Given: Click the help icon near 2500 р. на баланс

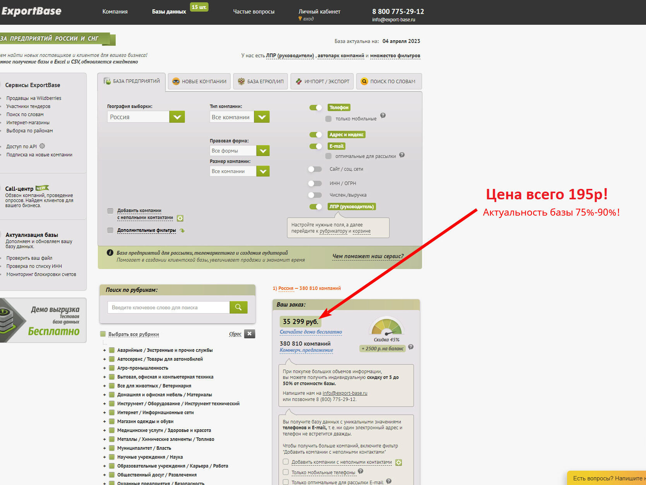Looking at the screenshot, I should [411, 347].
